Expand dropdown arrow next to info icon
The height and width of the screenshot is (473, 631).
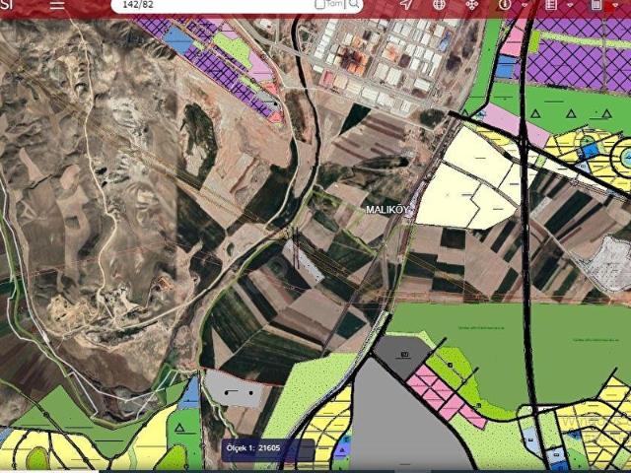point(525,5)
